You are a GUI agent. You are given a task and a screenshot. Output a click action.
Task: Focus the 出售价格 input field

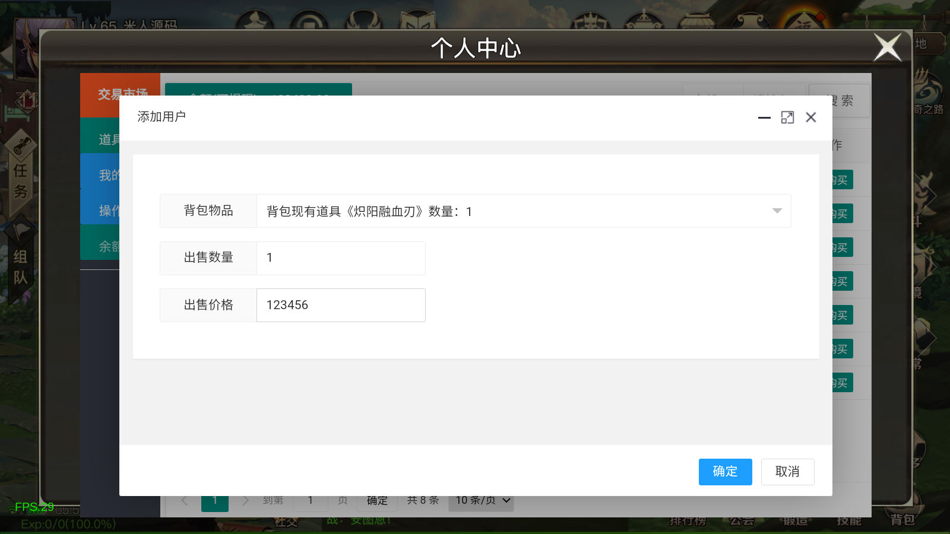tap(341, 305)
